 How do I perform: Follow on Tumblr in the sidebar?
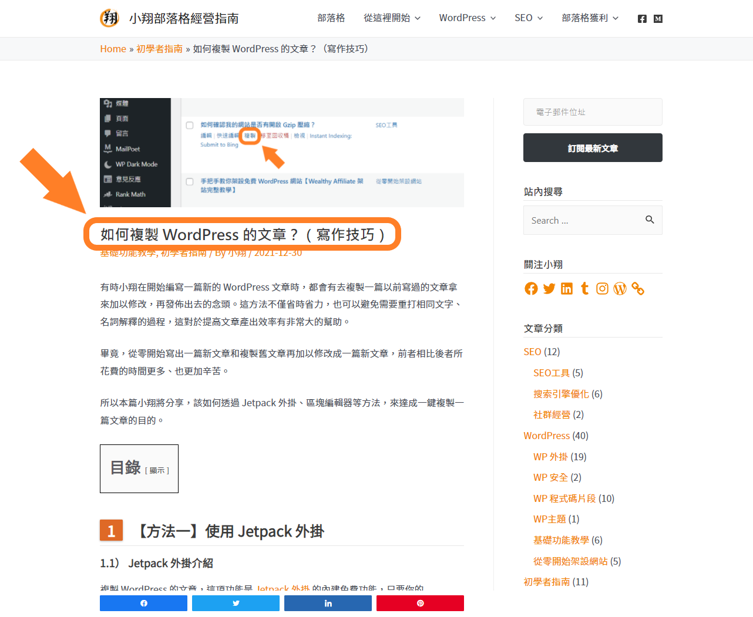click(x=584, y=288)
